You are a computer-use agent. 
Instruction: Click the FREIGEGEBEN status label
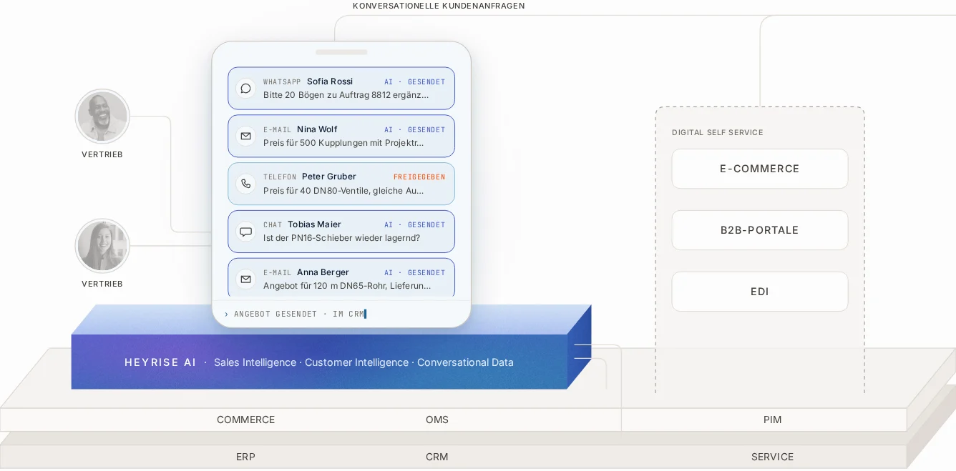tap(419, 177)
